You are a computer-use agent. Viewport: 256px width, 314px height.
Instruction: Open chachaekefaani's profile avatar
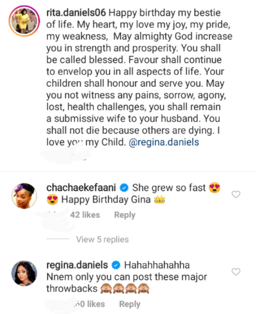[24, 196]
